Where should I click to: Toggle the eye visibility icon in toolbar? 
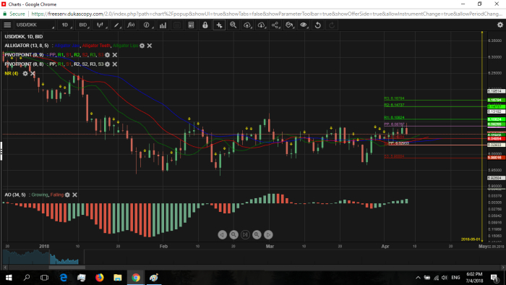pyautogui.click(x=304, y=25)
